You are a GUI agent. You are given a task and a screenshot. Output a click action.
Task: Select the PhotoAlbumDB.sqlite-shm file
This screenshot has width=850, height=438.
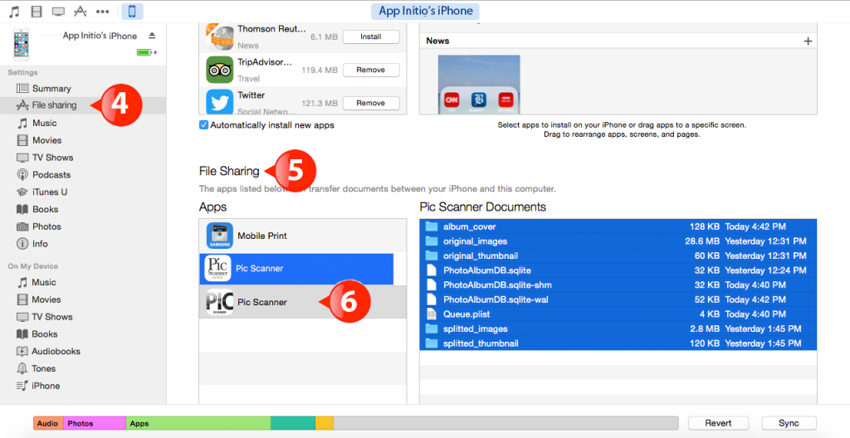[x=618, y=285]
